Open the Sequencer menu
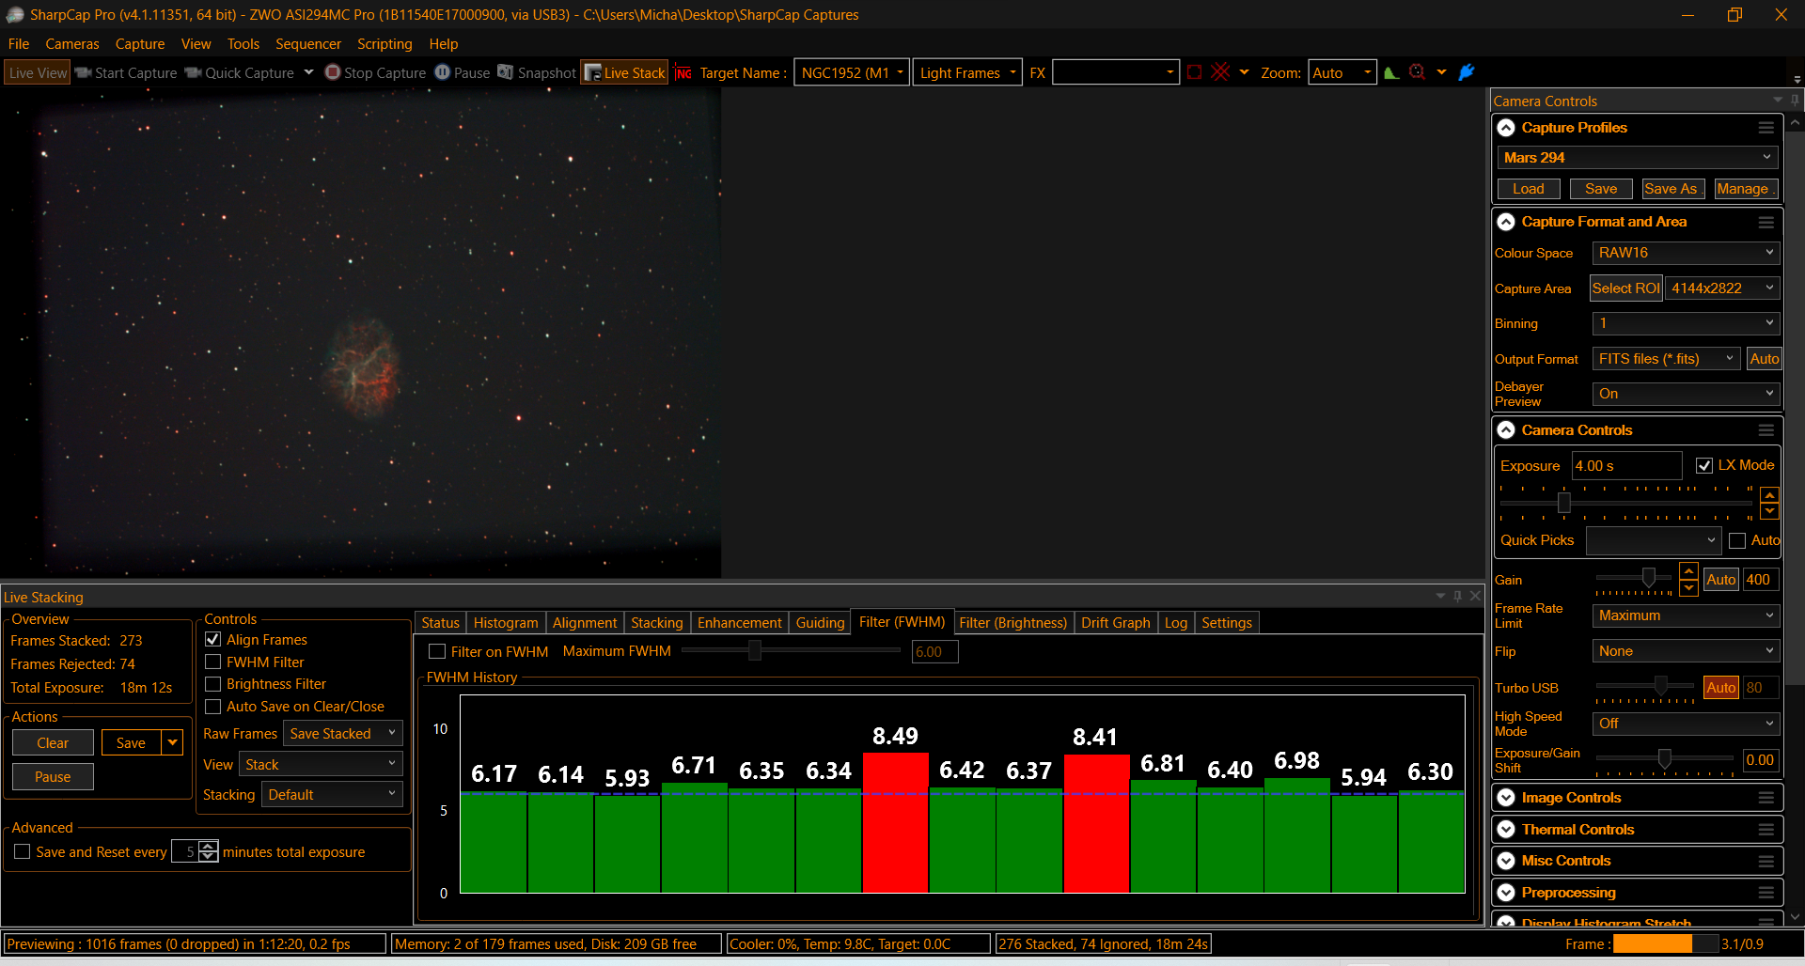 click(308, 44)
